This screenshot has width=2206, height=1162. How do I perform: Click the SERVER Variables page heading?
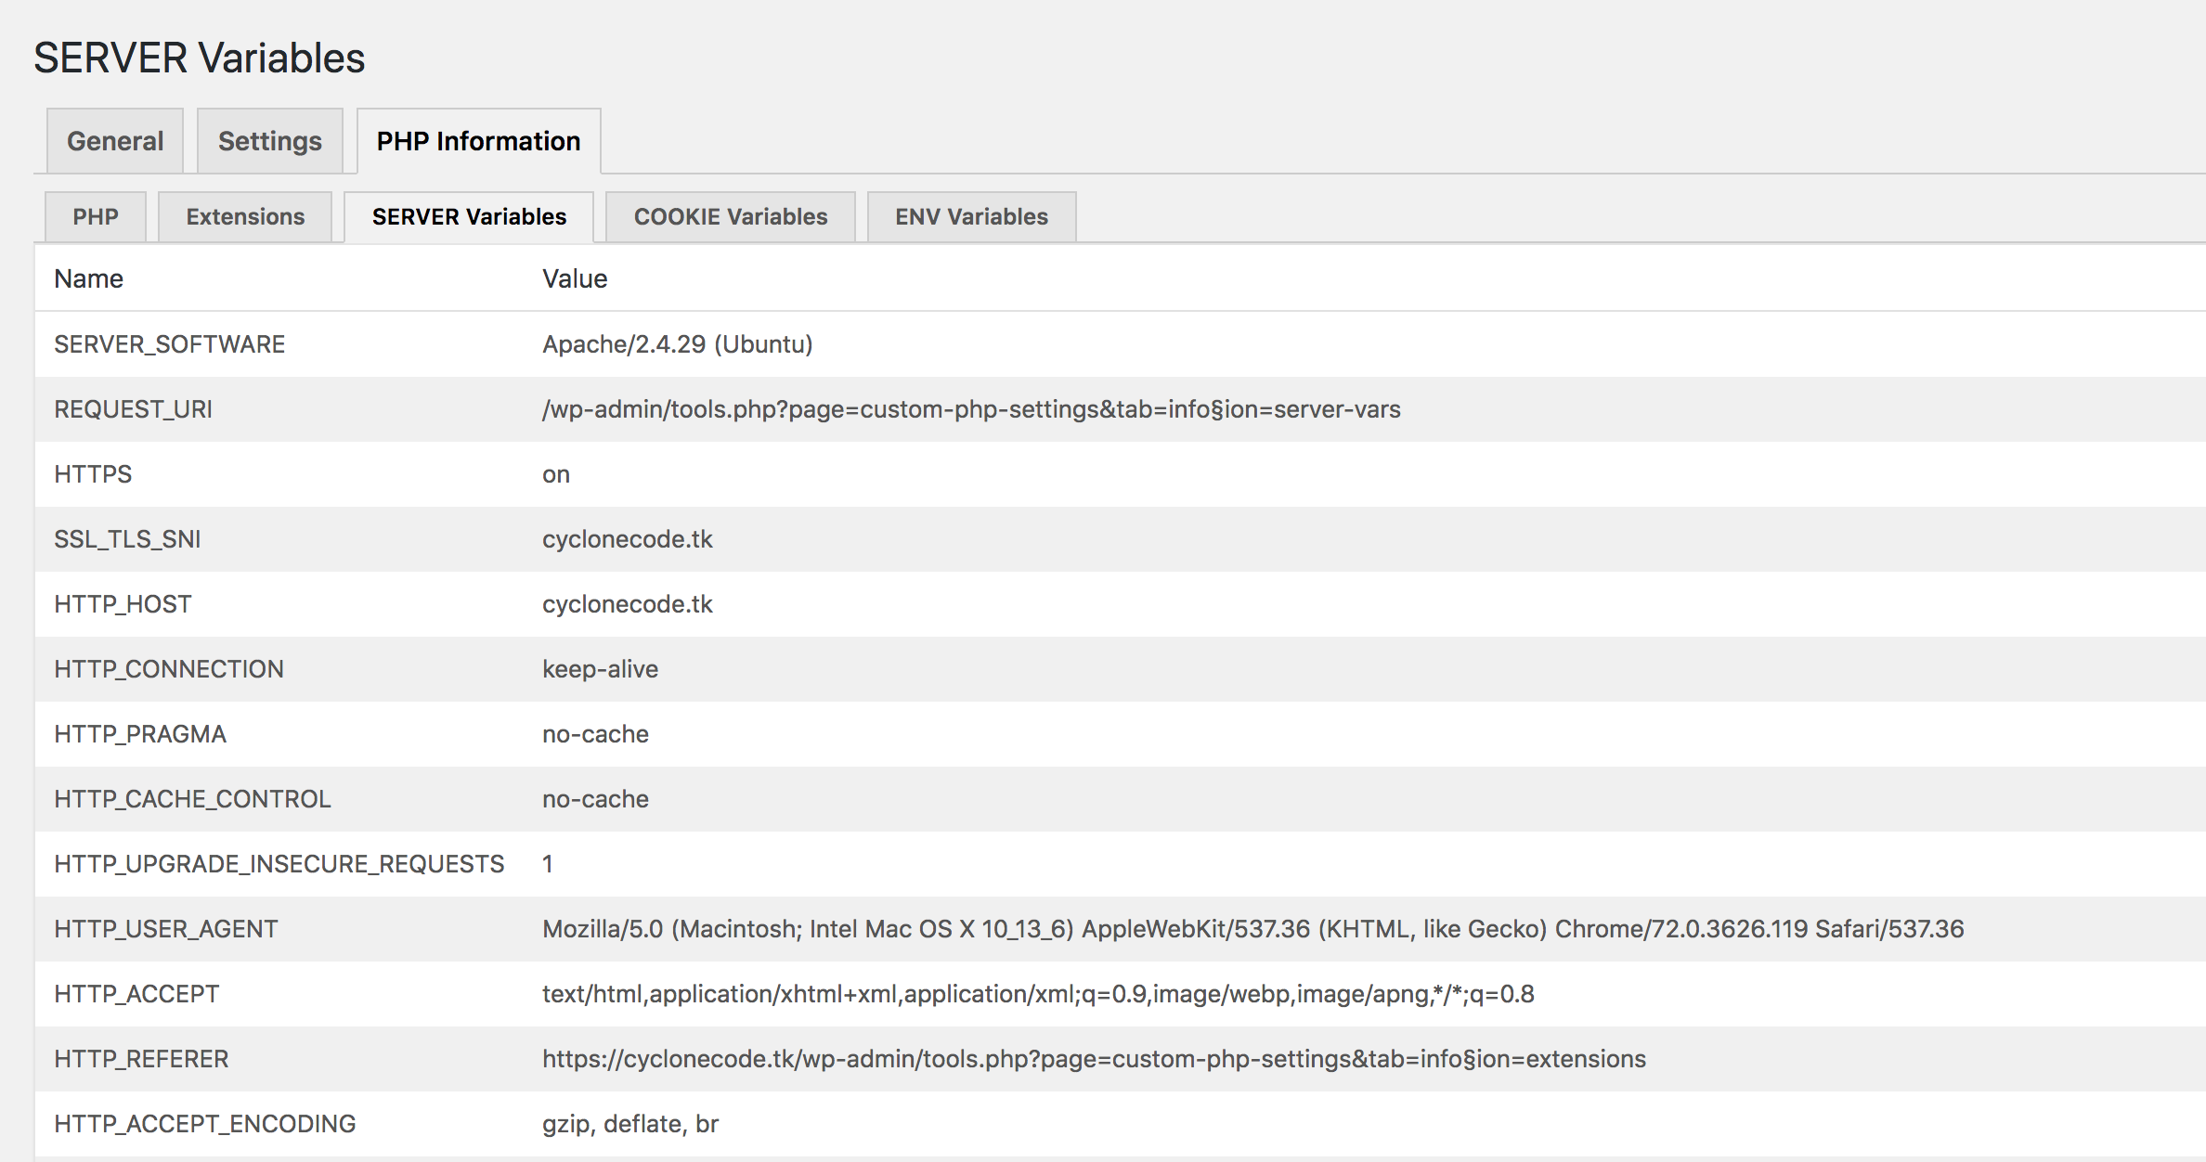pos(199,58)
